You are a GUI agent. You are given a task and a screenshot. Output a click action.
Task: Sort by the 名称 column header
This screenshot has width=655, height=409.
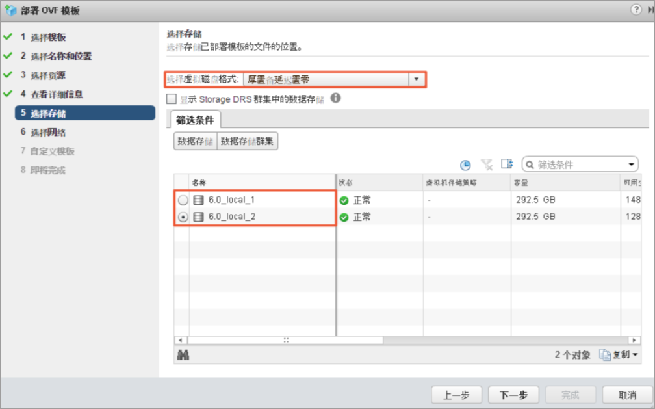[x=262, y=182]
